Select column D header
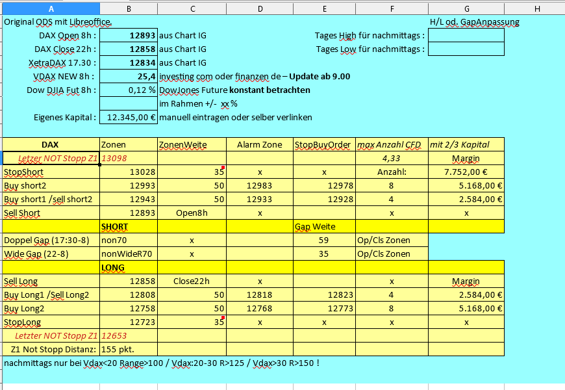The image size is (565, 390). pos(260,8)
